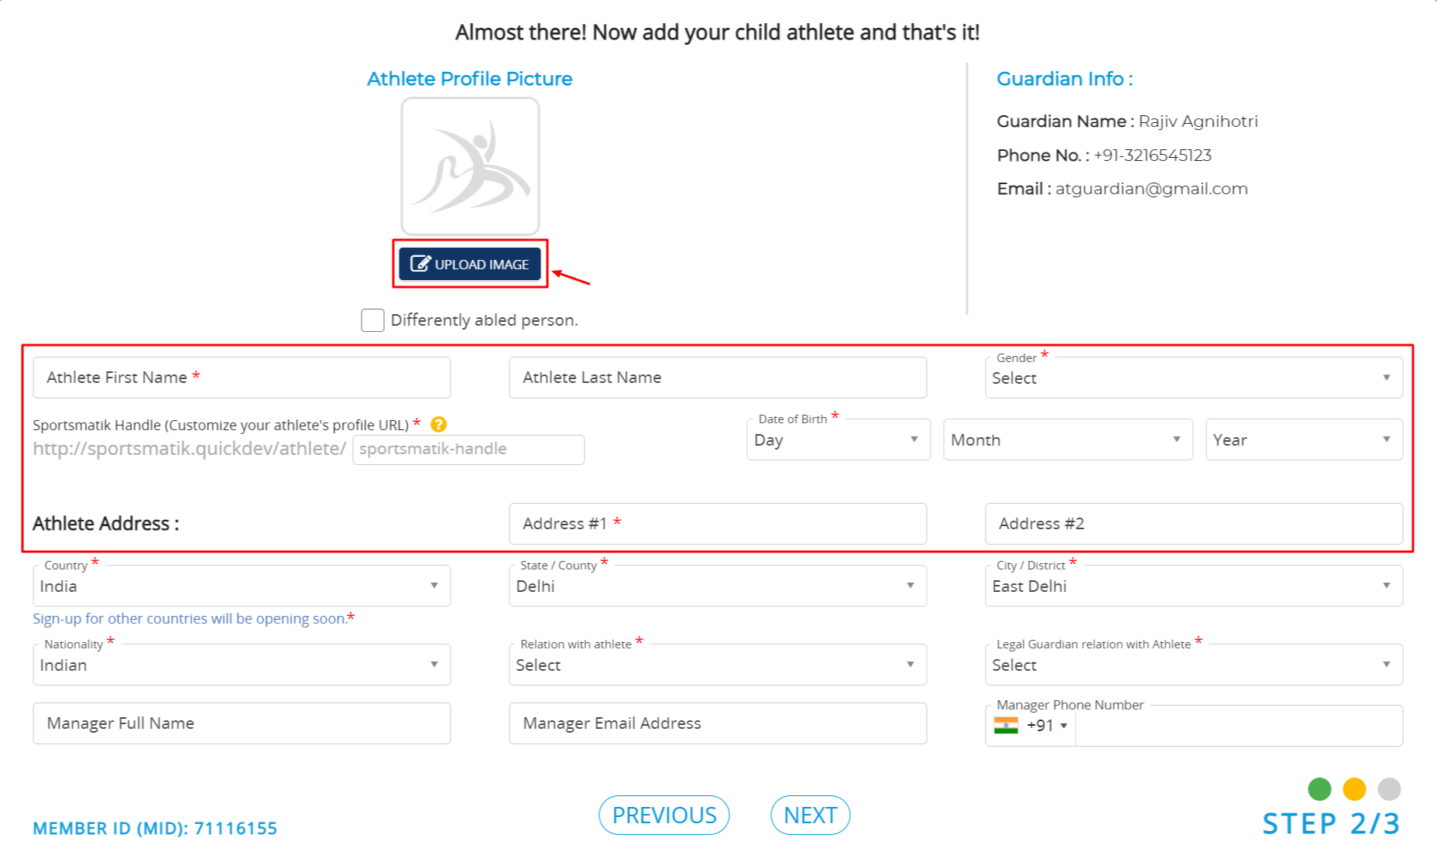Click the Address #2 field

click(1193, 524)
